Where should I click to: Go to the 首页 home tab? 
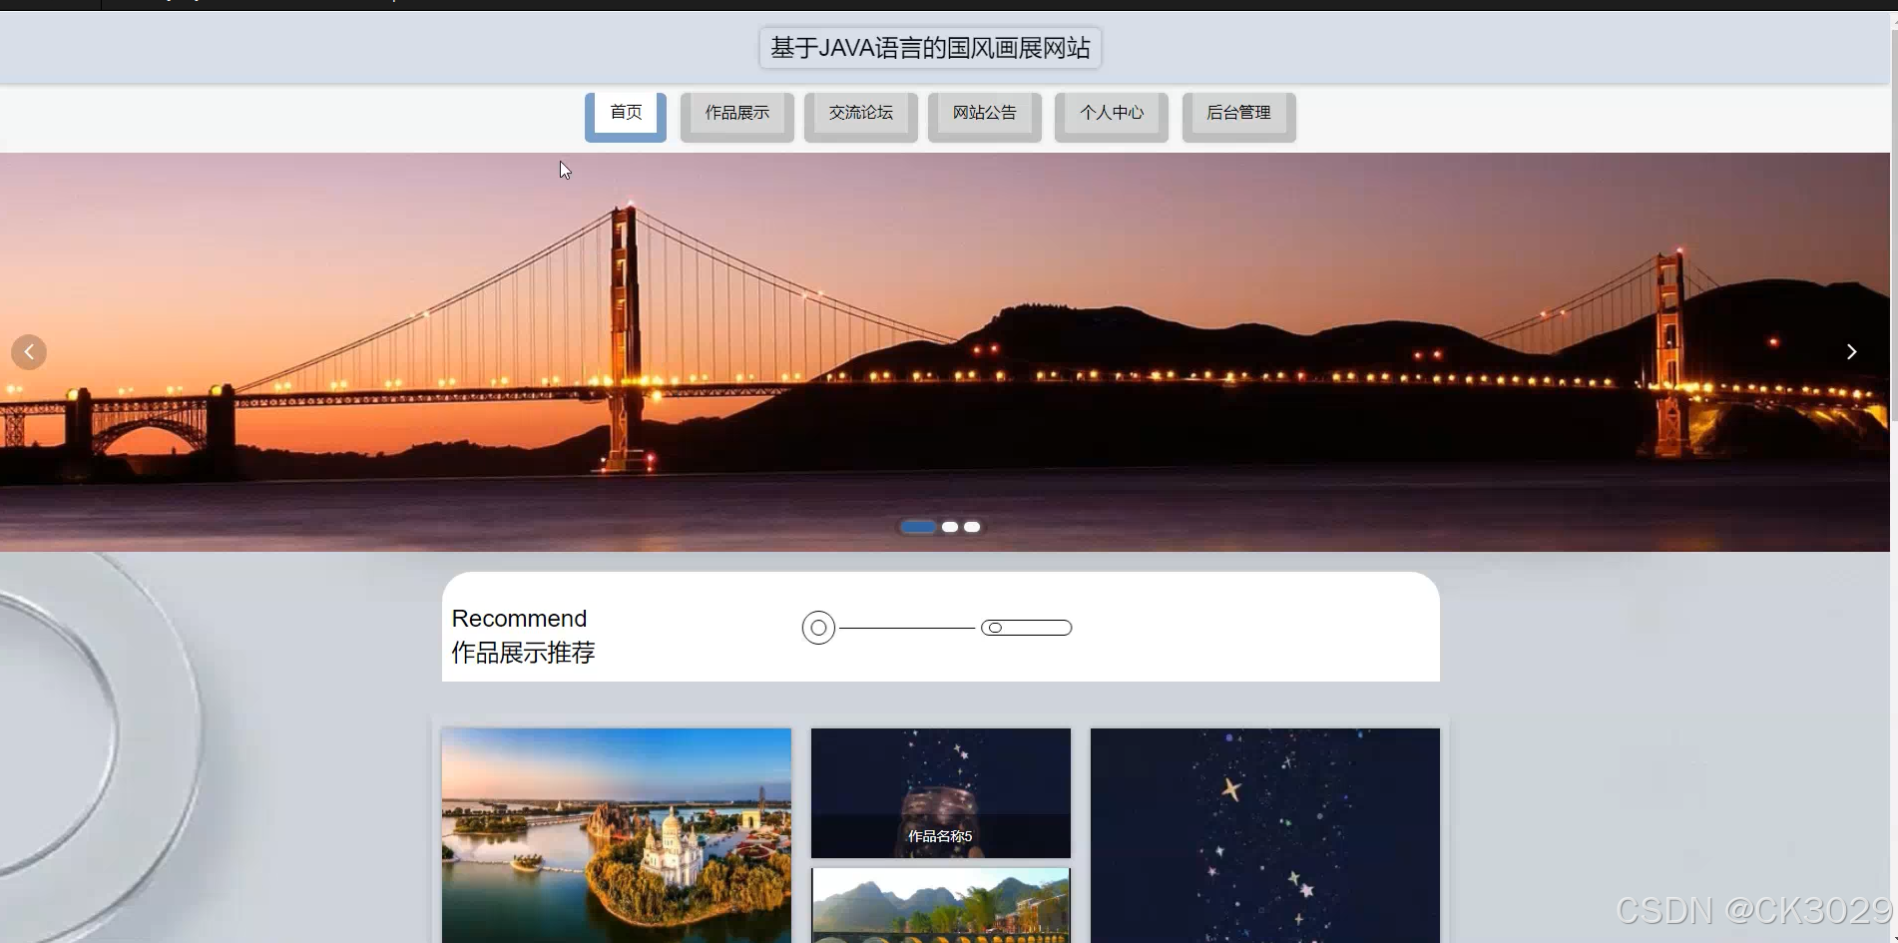626,117
